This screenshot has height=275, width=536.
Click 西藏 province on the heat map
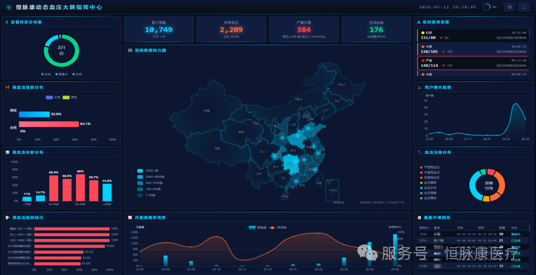[217, 148]
